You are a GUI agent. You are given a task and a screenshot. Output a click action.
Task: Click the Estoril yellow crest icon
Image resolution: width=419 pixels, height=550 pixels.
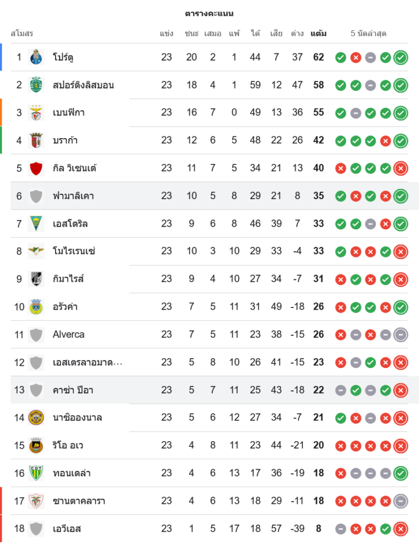(x=36, y=223)
